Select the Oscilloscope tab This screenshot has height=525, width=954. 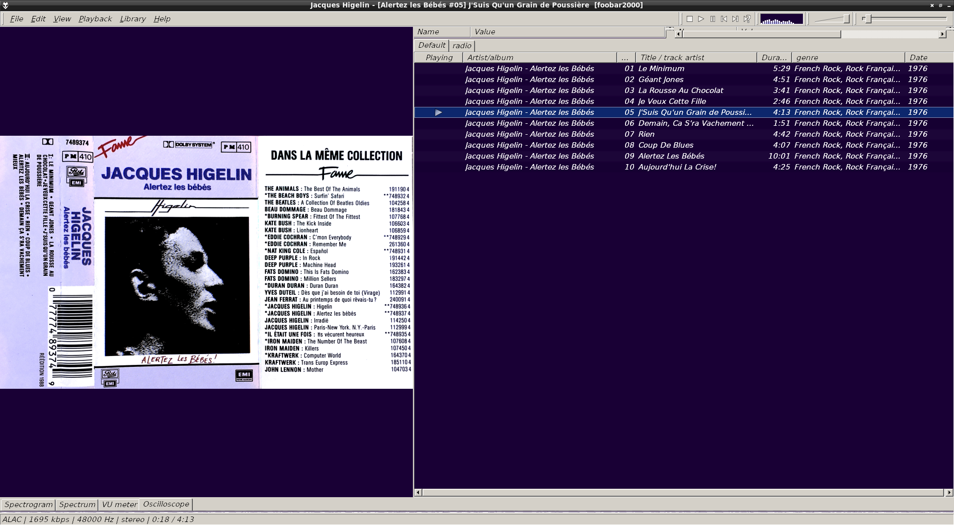point(166,504)
